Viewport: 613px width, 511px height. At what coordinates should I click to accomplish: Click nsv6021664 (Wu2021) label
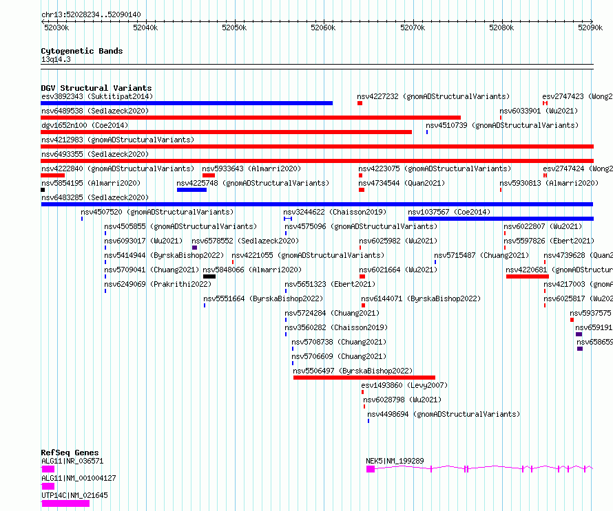(398, 270)
